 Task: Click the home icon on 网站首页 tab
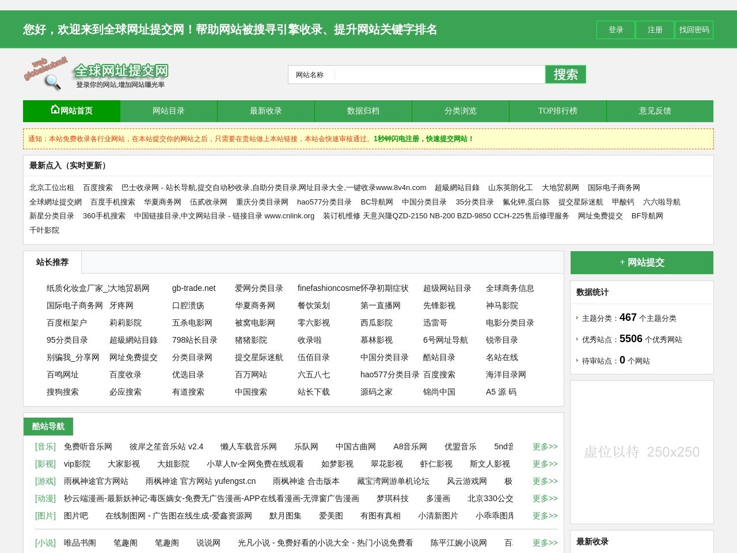coord(54,109)
